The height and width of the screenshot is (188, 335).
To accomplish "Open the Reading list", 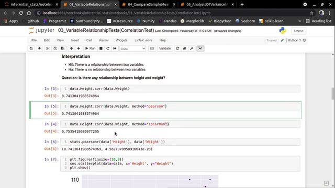I will click(x=319, y=21).
